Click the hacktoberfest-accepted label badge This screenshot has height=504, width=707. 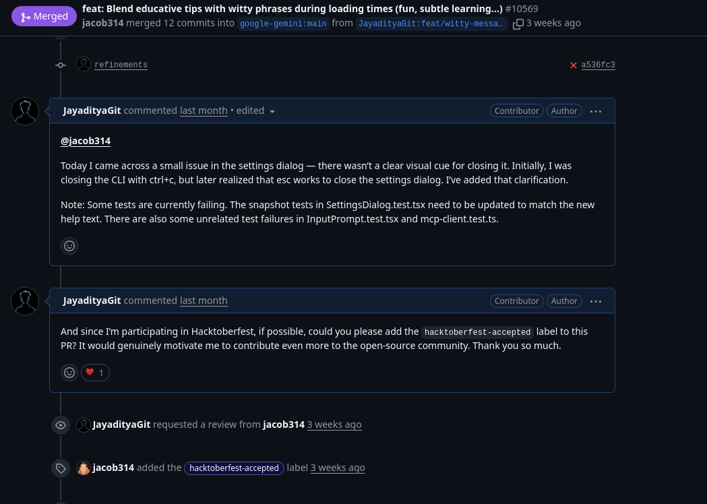234,468
